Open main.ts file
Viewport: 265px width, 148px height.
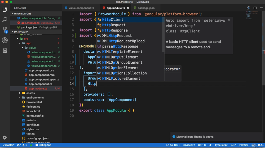tap(36, 120)
